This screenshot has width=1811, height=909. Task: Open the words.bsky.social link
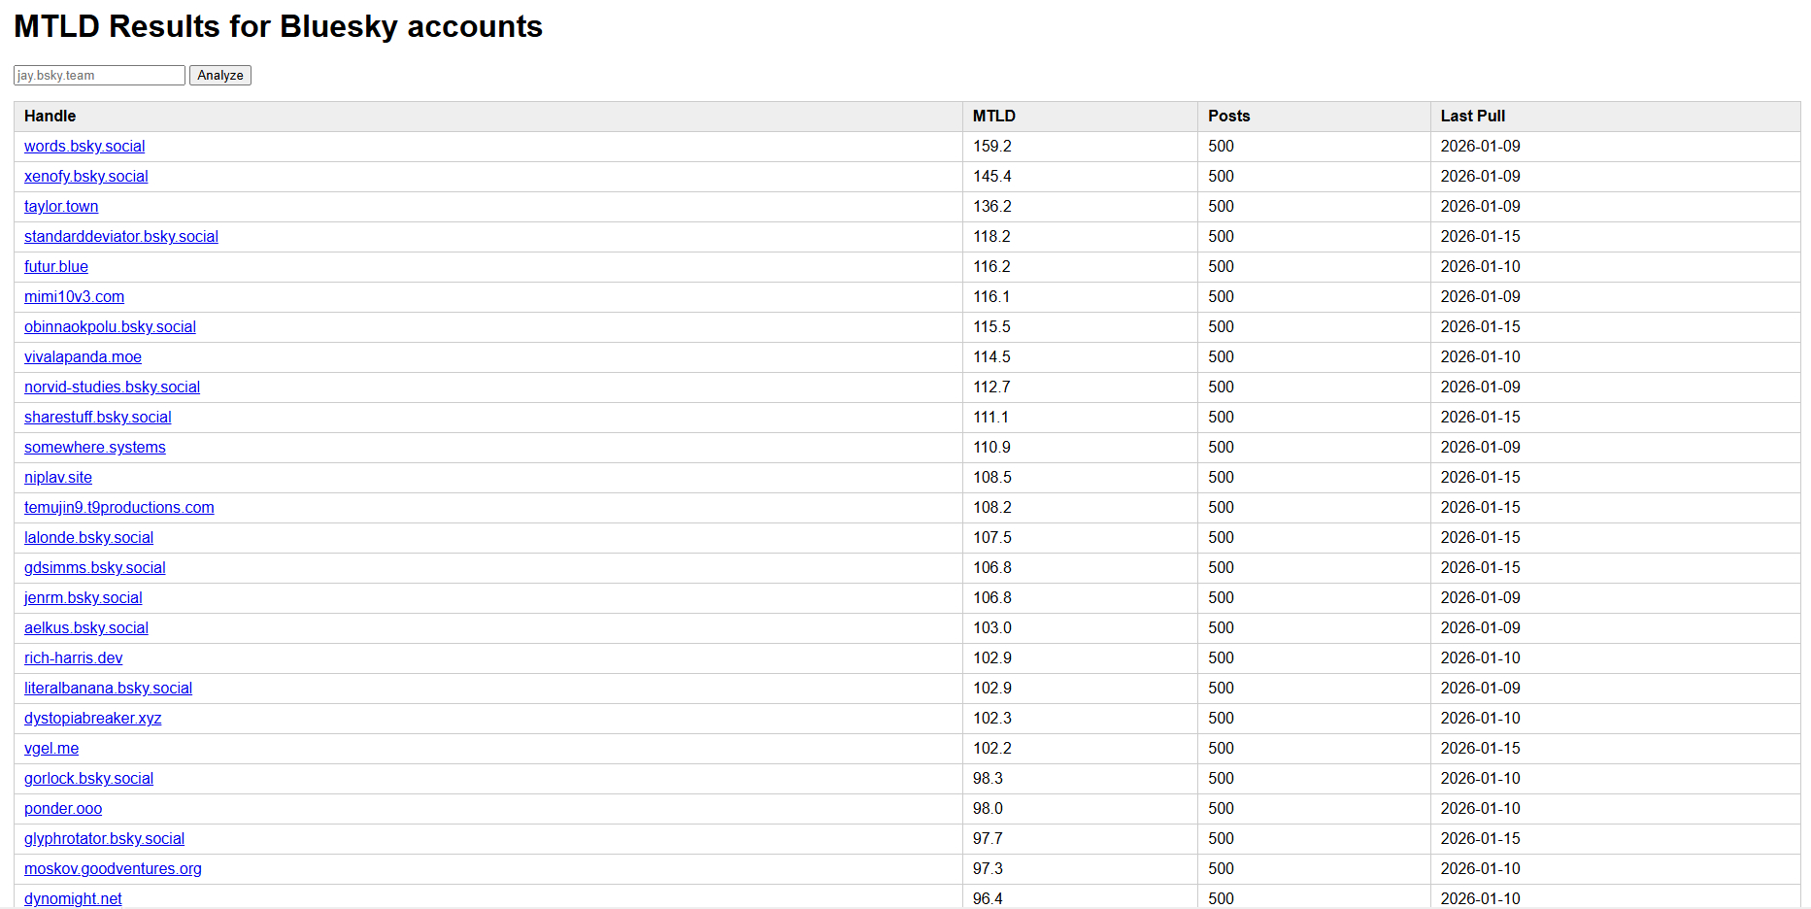click(84, 147)
